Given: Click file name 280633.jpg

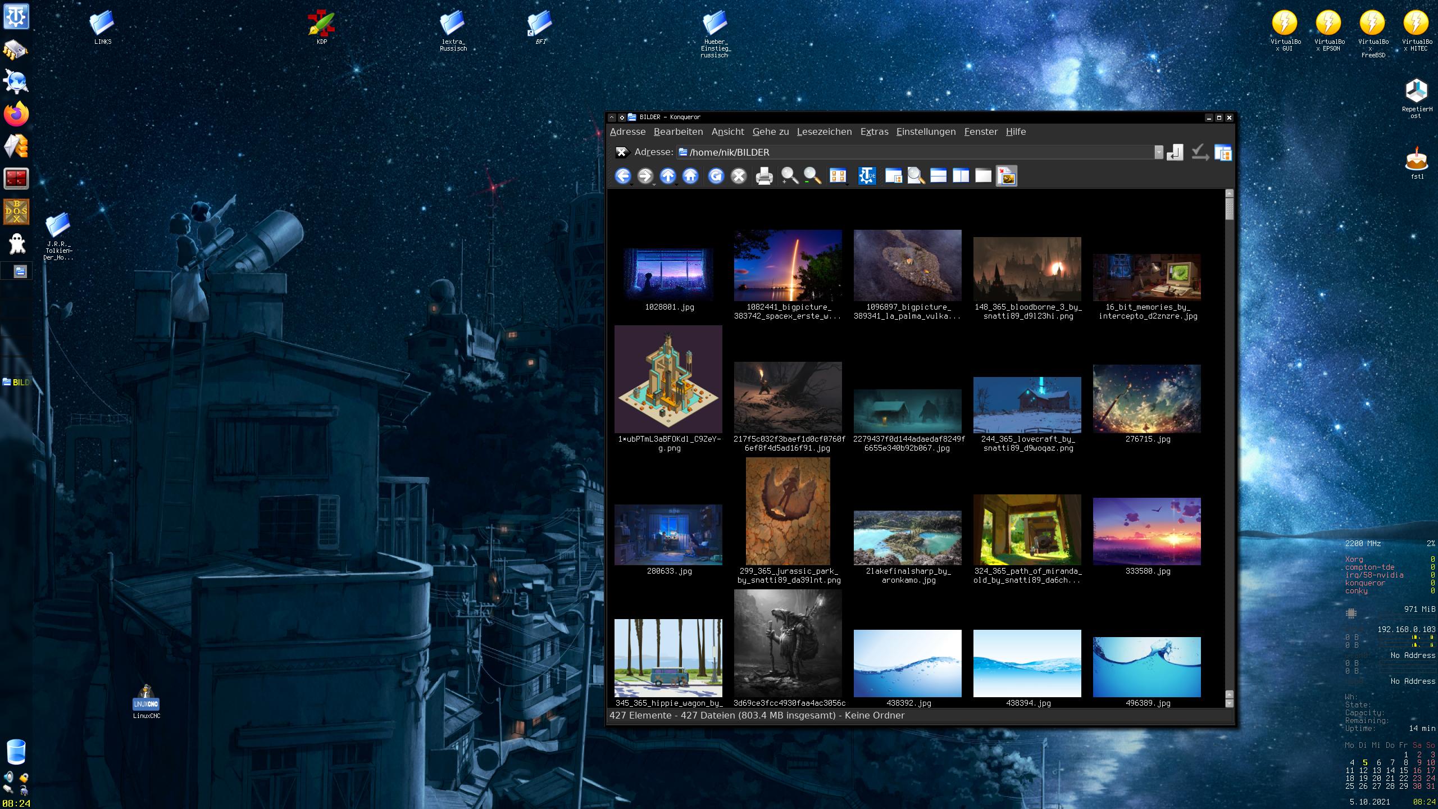Looking at the screenshot, I should coord(669,571).
